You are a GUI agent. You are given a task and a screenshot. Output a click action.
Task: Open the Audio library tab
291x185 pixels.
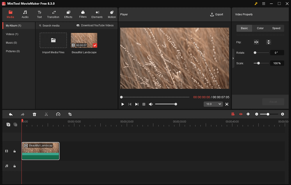pyautogui.click(x=25, y=14)
